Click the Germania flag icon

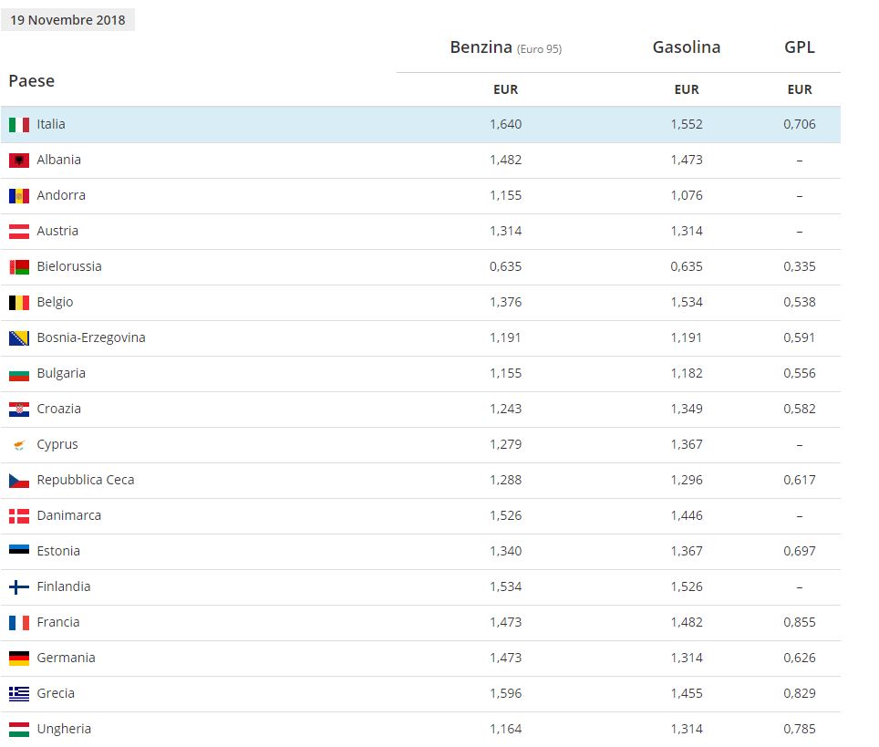[x=19, y=659]
